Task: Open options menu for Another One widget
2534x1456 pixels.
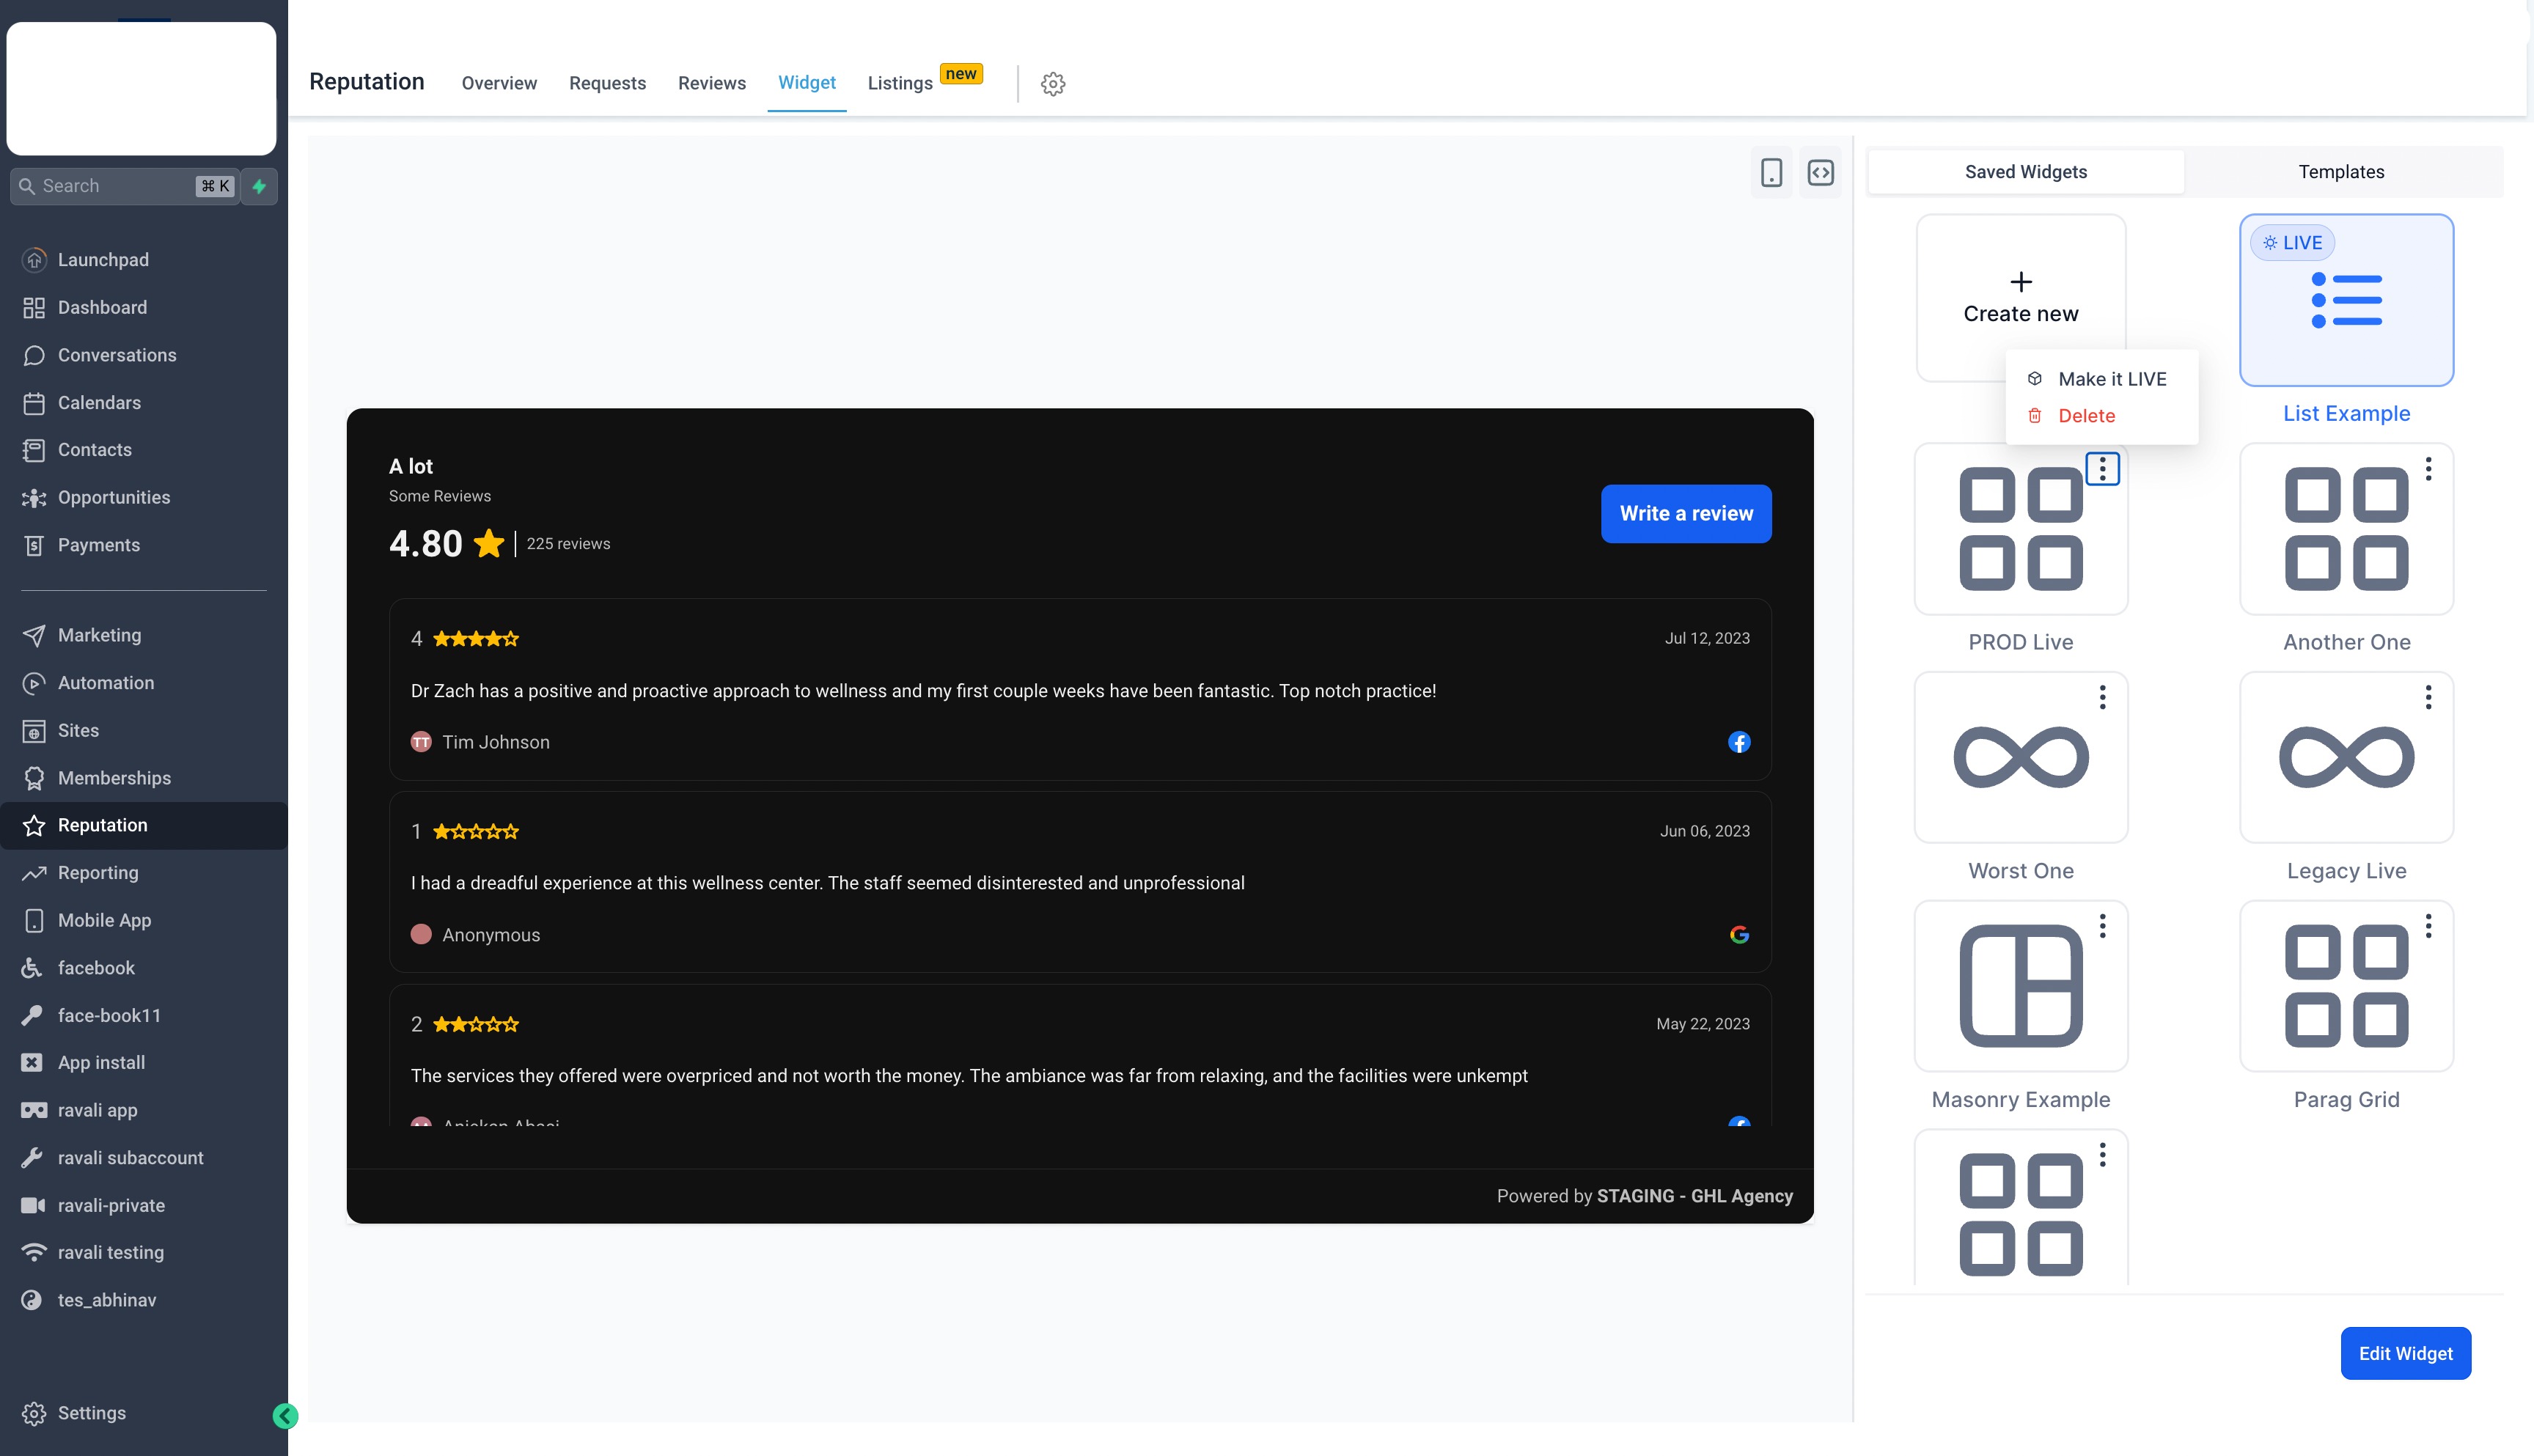Action: pyautogui.click(x=2428, y=469)
